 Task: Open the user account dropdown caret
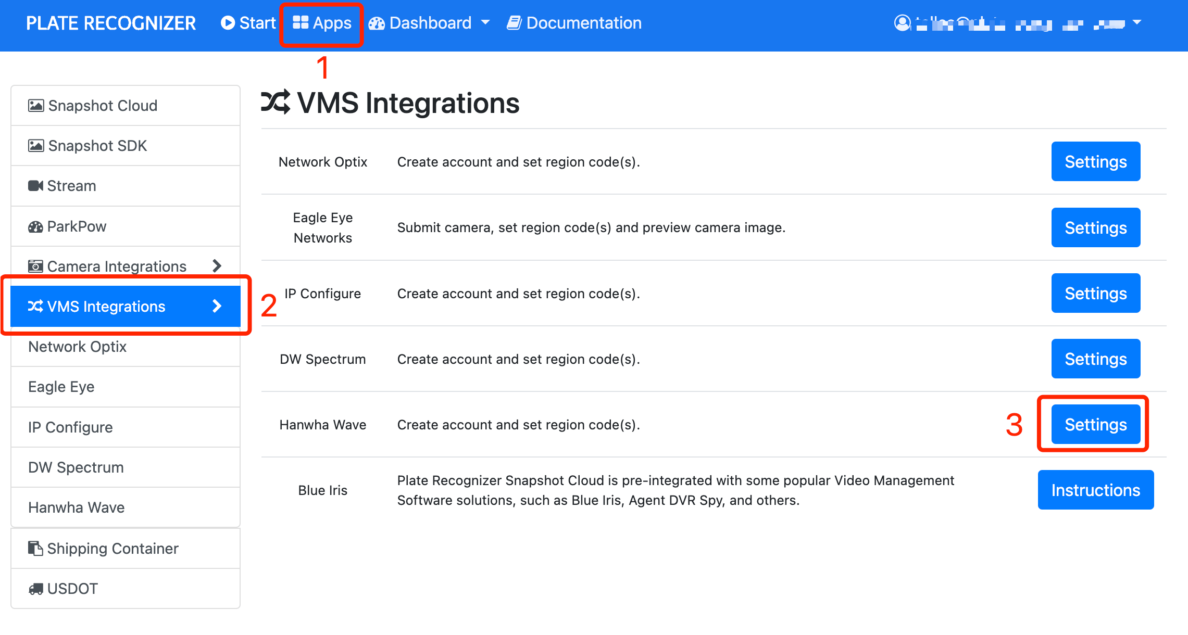point(1137,23)
